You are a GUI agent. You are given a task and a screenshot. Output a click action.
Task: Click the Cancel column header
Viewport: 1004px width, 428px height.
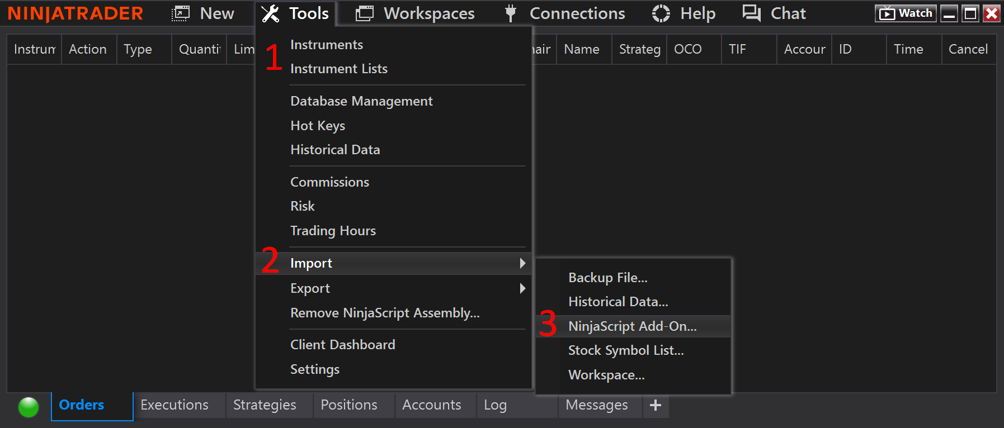(968, 49)
